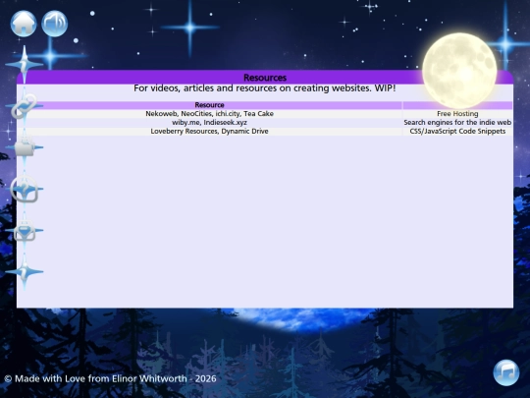Click the star icon below the envelope
Image resolution: width=530 pixels, height=398 pixels.
pos(24,272)
